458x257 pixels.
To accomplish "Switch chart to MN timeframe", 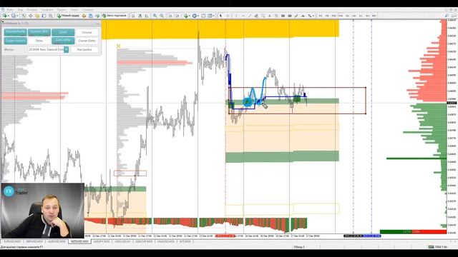I will (374, 16).
